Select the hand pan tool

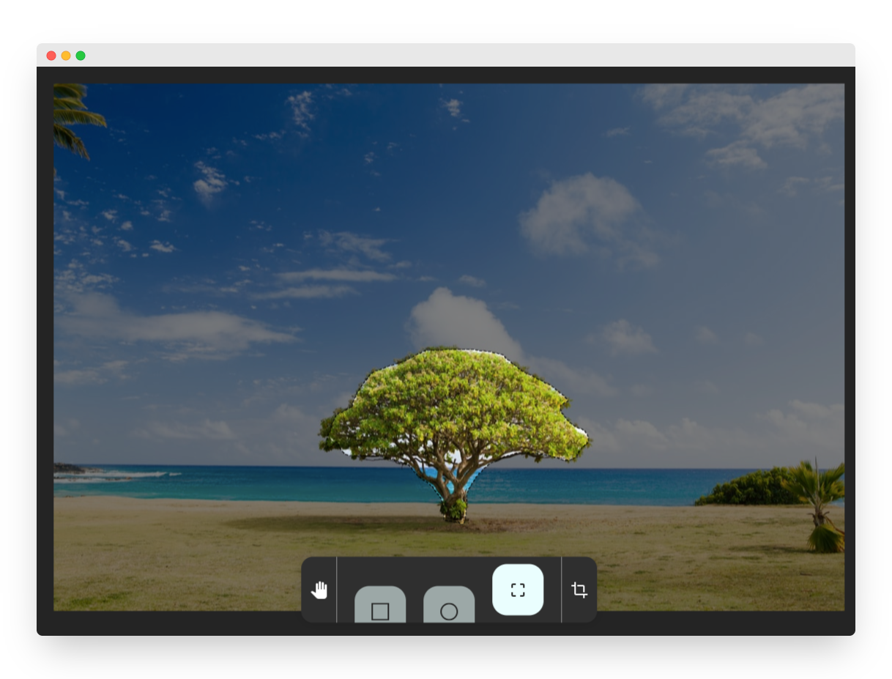pyautogui.click(x=319, y=590)
